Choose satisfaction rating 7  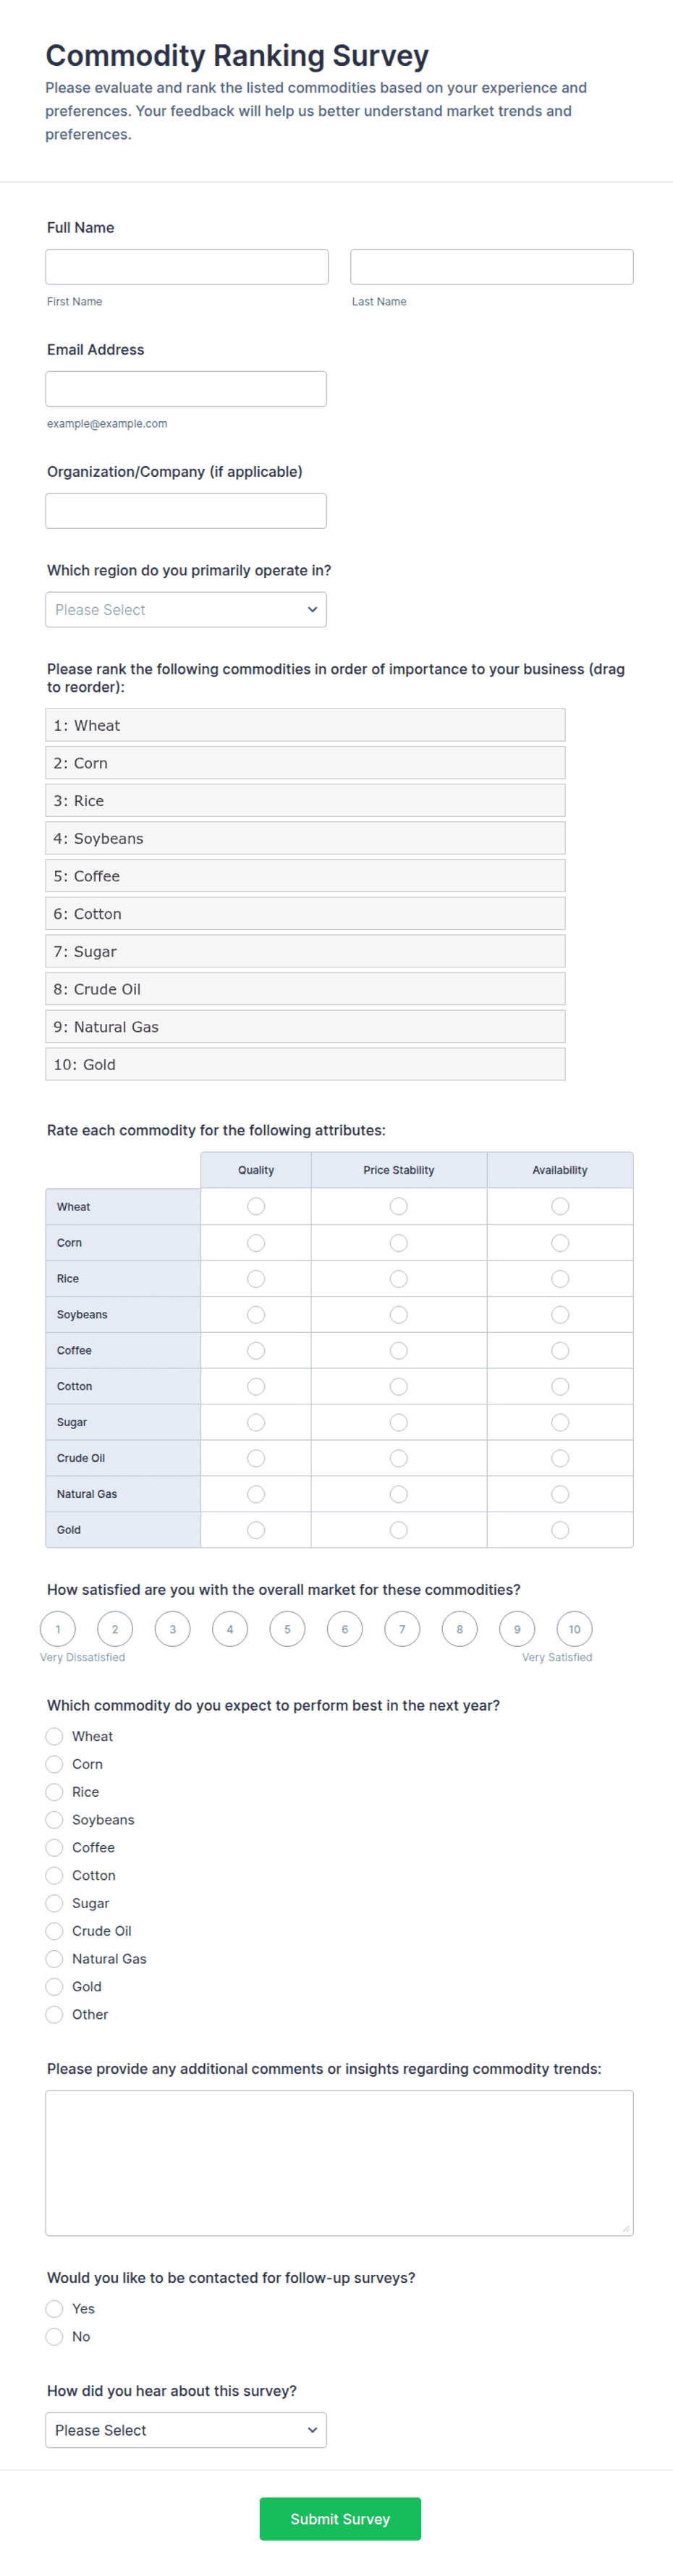402,1629
